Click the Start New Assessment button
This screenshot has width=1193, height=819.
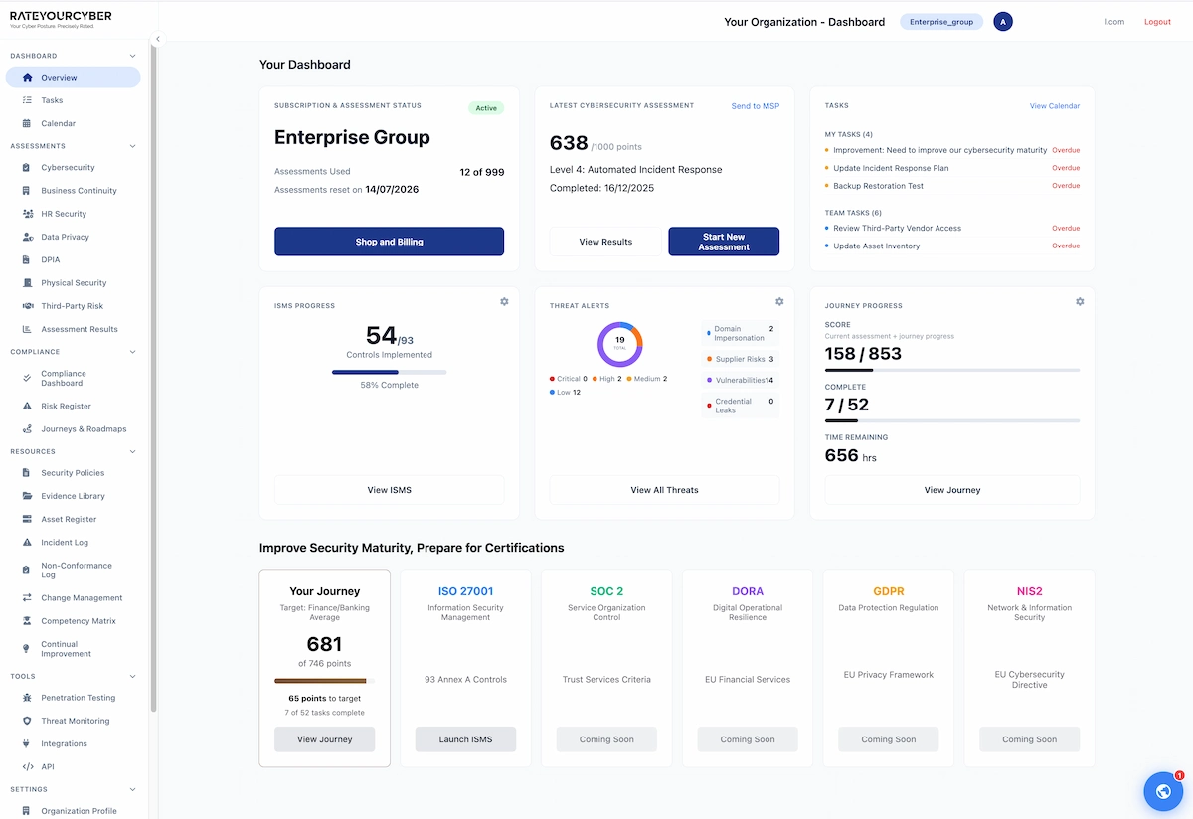click(723, 241)
